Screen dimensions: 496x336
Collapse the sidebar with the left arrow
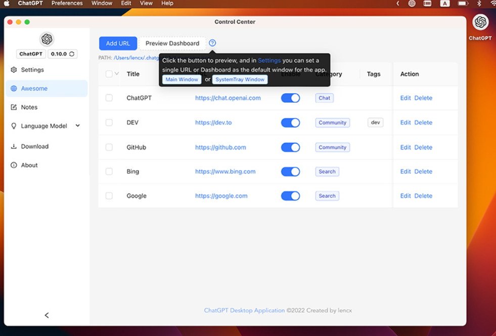pos(47,315)
